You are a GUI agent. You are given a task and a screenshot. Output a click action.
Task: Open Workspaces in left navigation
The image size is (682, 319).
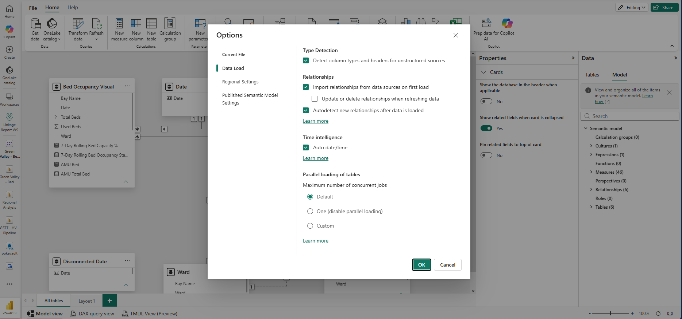pos(9,99)
